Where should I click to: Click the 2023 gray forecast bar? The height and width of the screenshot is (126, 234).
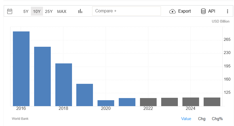[x=169, y=102]
